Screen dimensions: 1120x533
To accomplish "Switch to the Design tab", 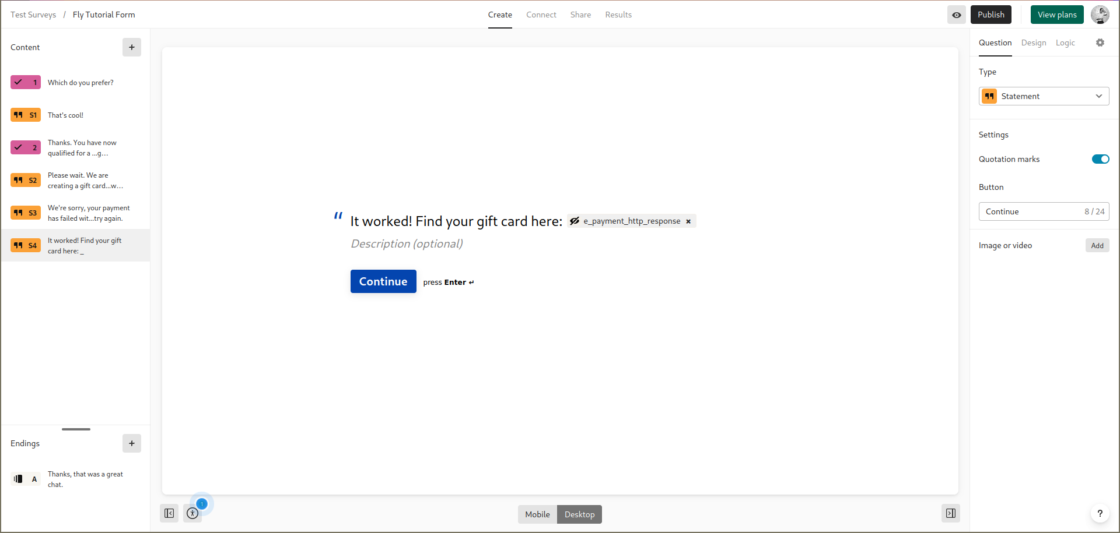I will click(1034, 43).
